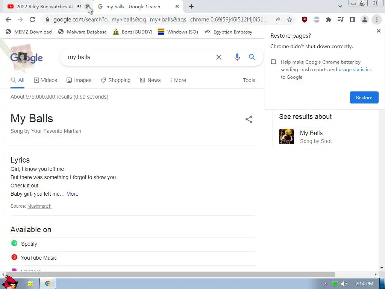Reload the current page
This screenshot has width=385, height=289.
click(32, 20)
